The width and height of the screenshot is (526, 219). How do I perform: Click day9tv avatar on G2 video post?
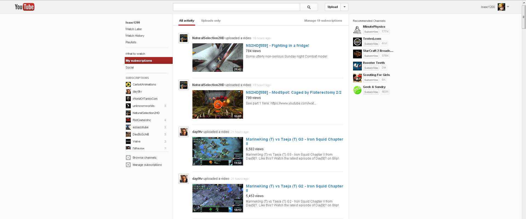(184, 179)
